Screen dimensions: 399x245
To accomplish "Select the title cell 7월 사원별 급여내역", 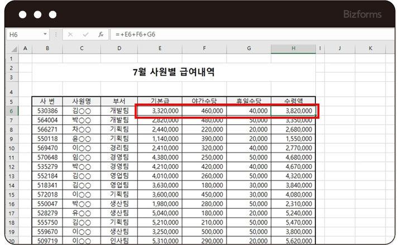I will pos(174,72).
